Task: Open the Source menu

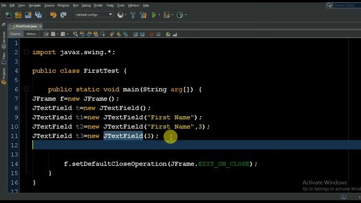Action: (x=49, y=5)
